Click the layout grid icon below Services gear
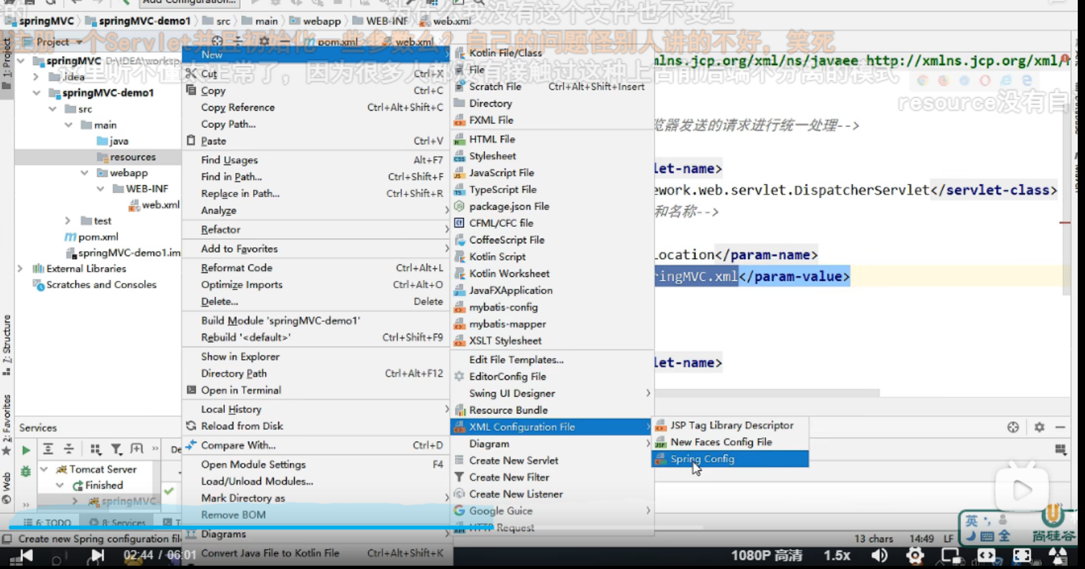Image resolution: width=1085 pixels, height=569 pixels. tap(1060, 450)
